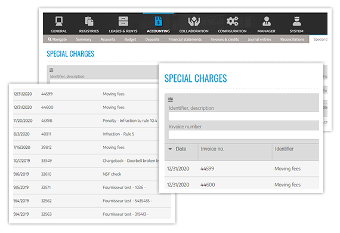Open the General module icon
The width and height of the screenshot is (340, 233).
[x=59, y=22]
